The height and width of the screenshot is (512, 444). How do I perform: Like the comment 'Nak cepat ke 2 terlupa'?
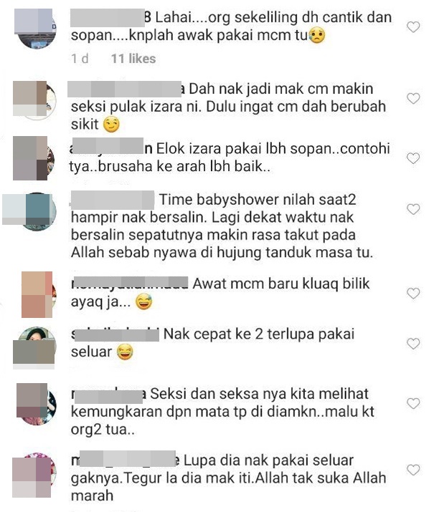(x=413, y=343)
